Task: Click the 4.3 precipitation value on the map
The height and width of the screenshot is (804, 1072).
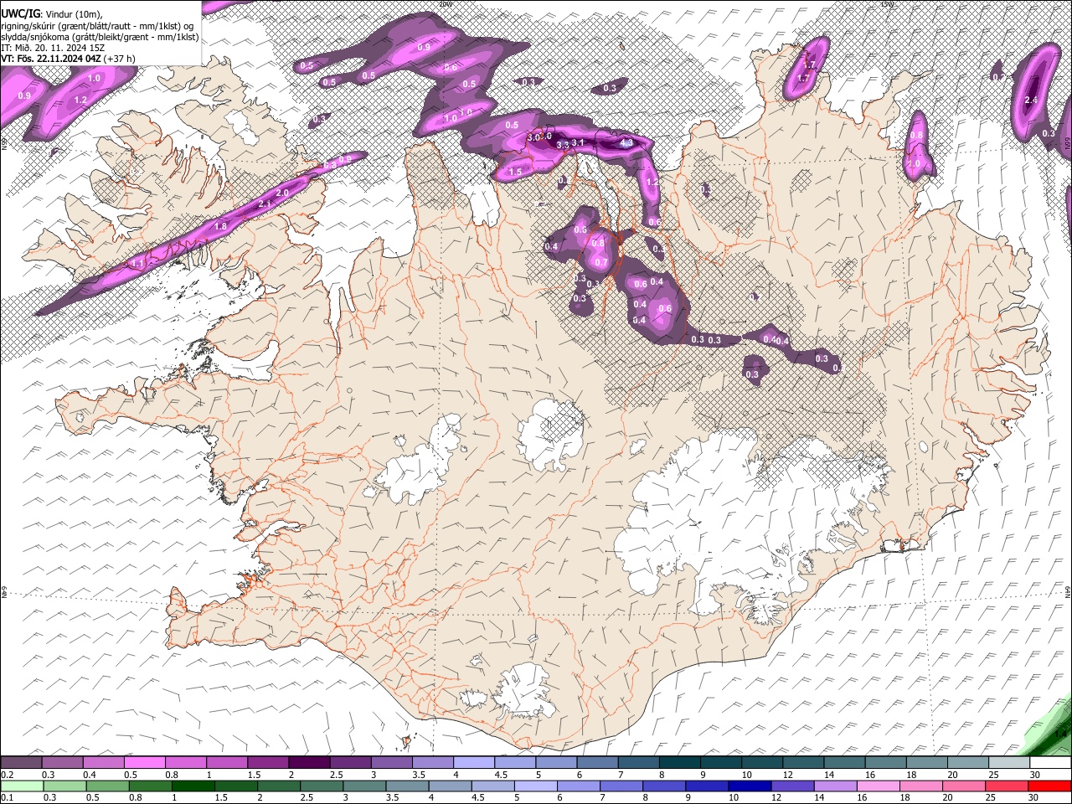Action: (x=626, y=143)
